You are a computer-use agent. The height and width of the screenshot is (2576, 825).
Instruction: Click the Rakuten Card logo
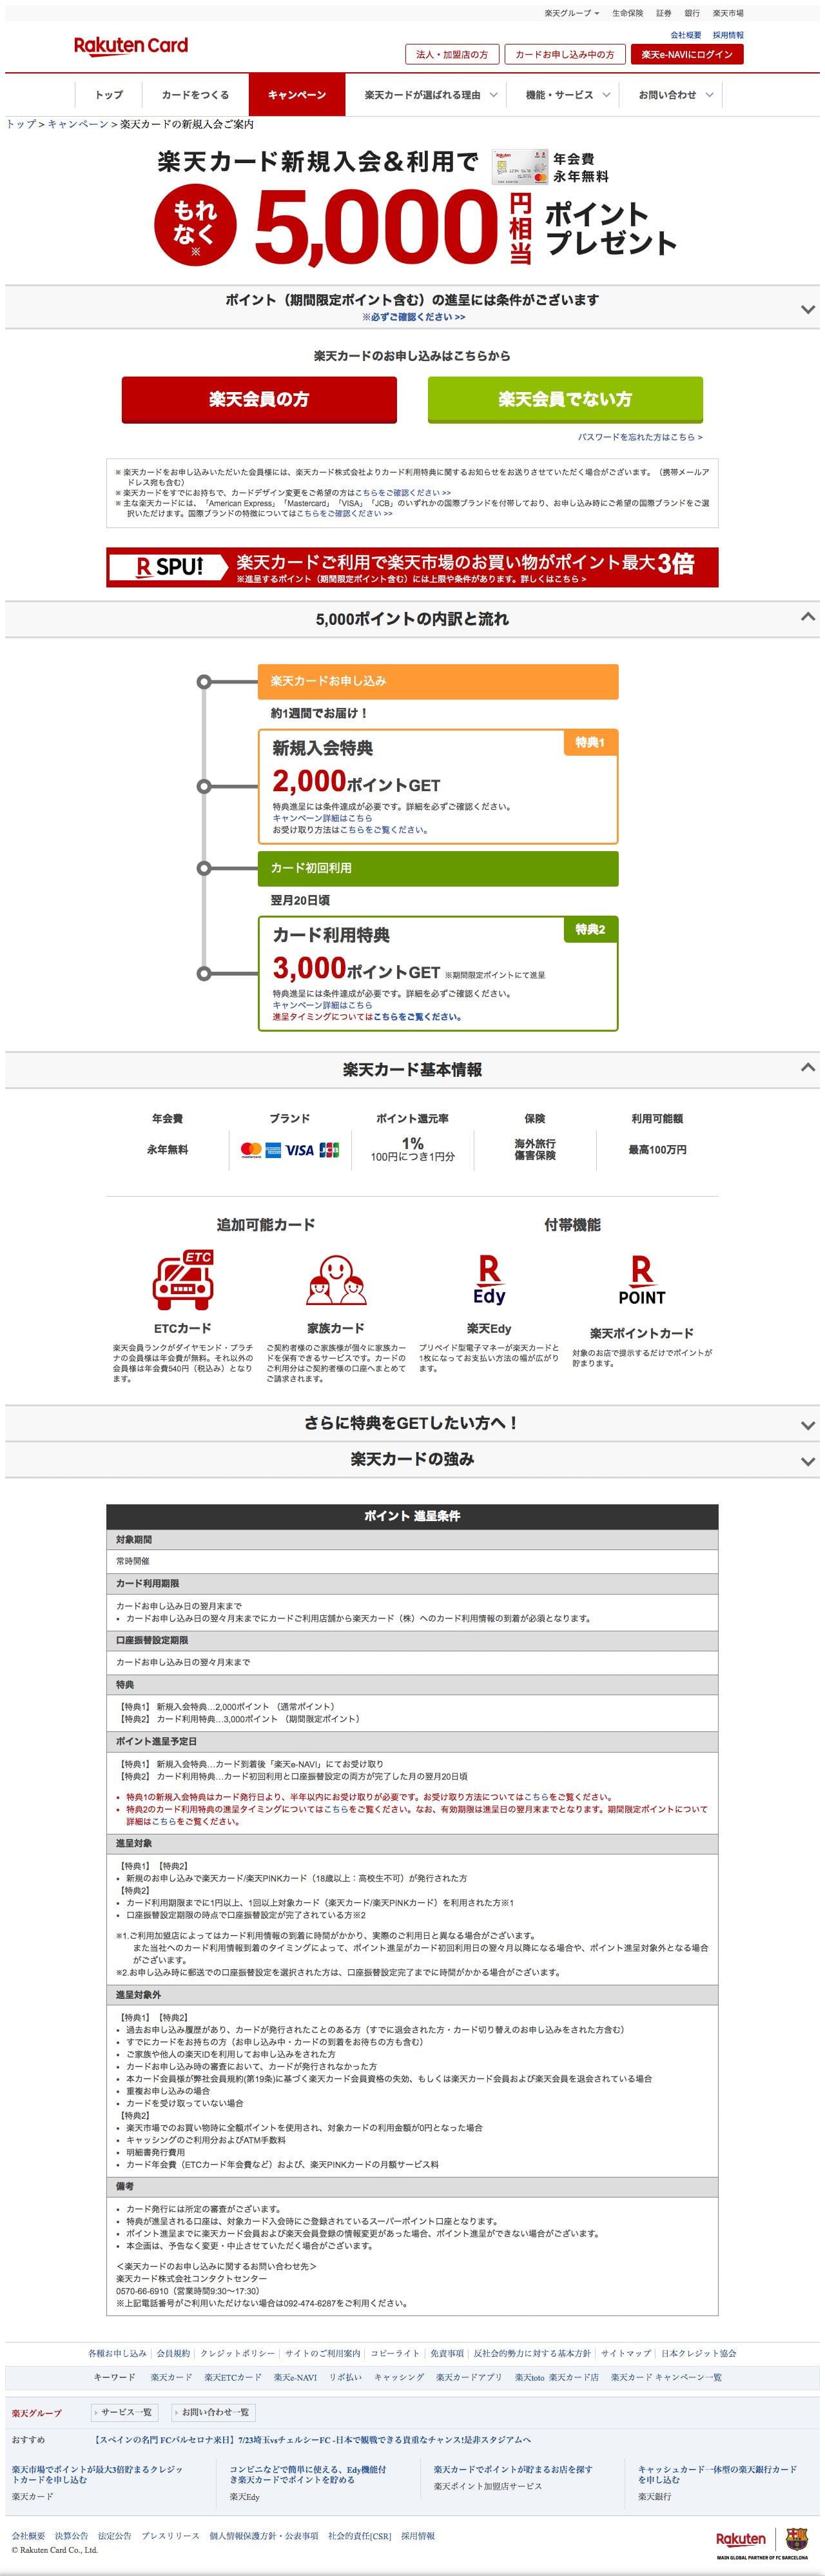(131, 45)
